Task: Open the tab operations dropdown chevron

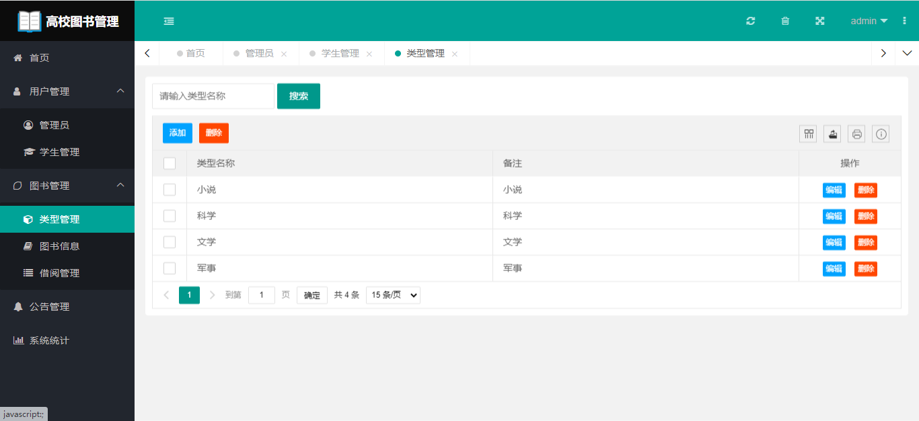Action: [907, 53]
